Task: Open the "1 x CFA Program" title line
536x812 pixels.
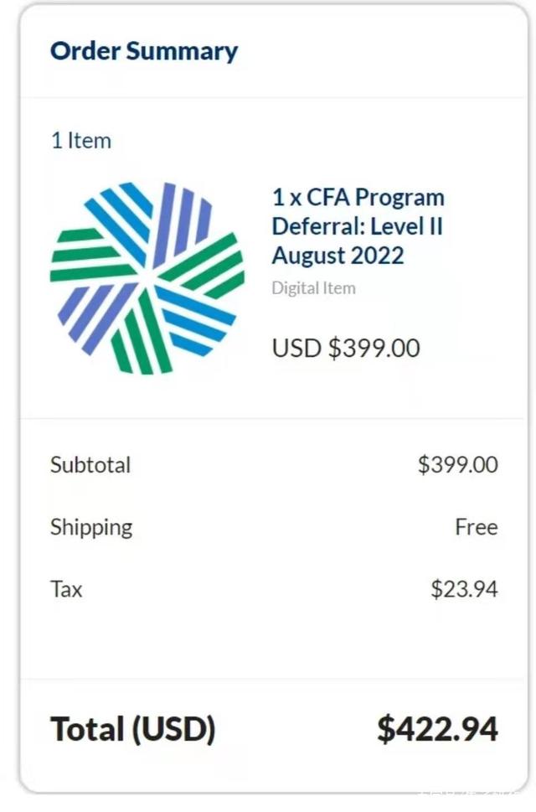Action: click(x=358, y=198)
